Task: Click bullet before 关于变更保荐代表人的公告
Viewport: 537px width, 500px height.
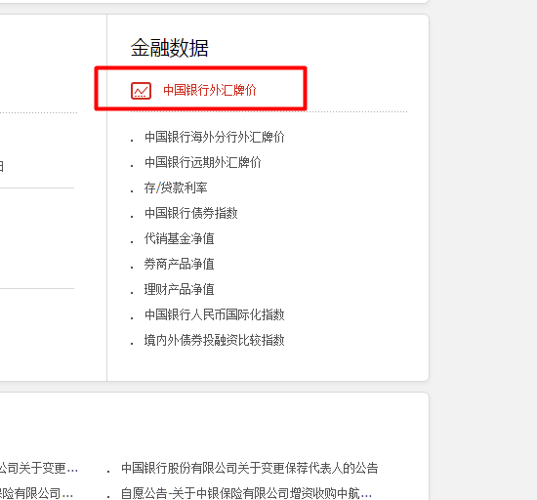Action: pyautogui.click(x=108, y=472)
